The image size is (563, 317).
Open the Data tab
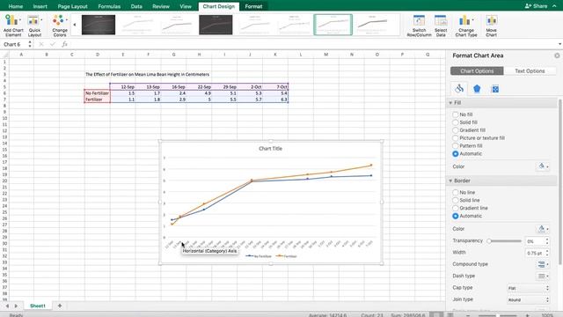click(x=136, y=6)
